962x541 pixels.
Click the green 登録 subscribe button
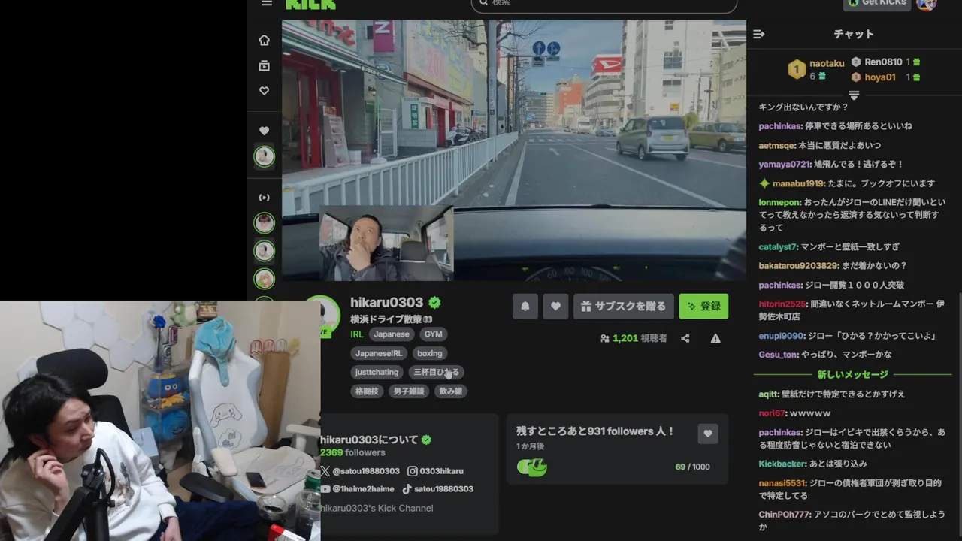(x=703, y=307)
